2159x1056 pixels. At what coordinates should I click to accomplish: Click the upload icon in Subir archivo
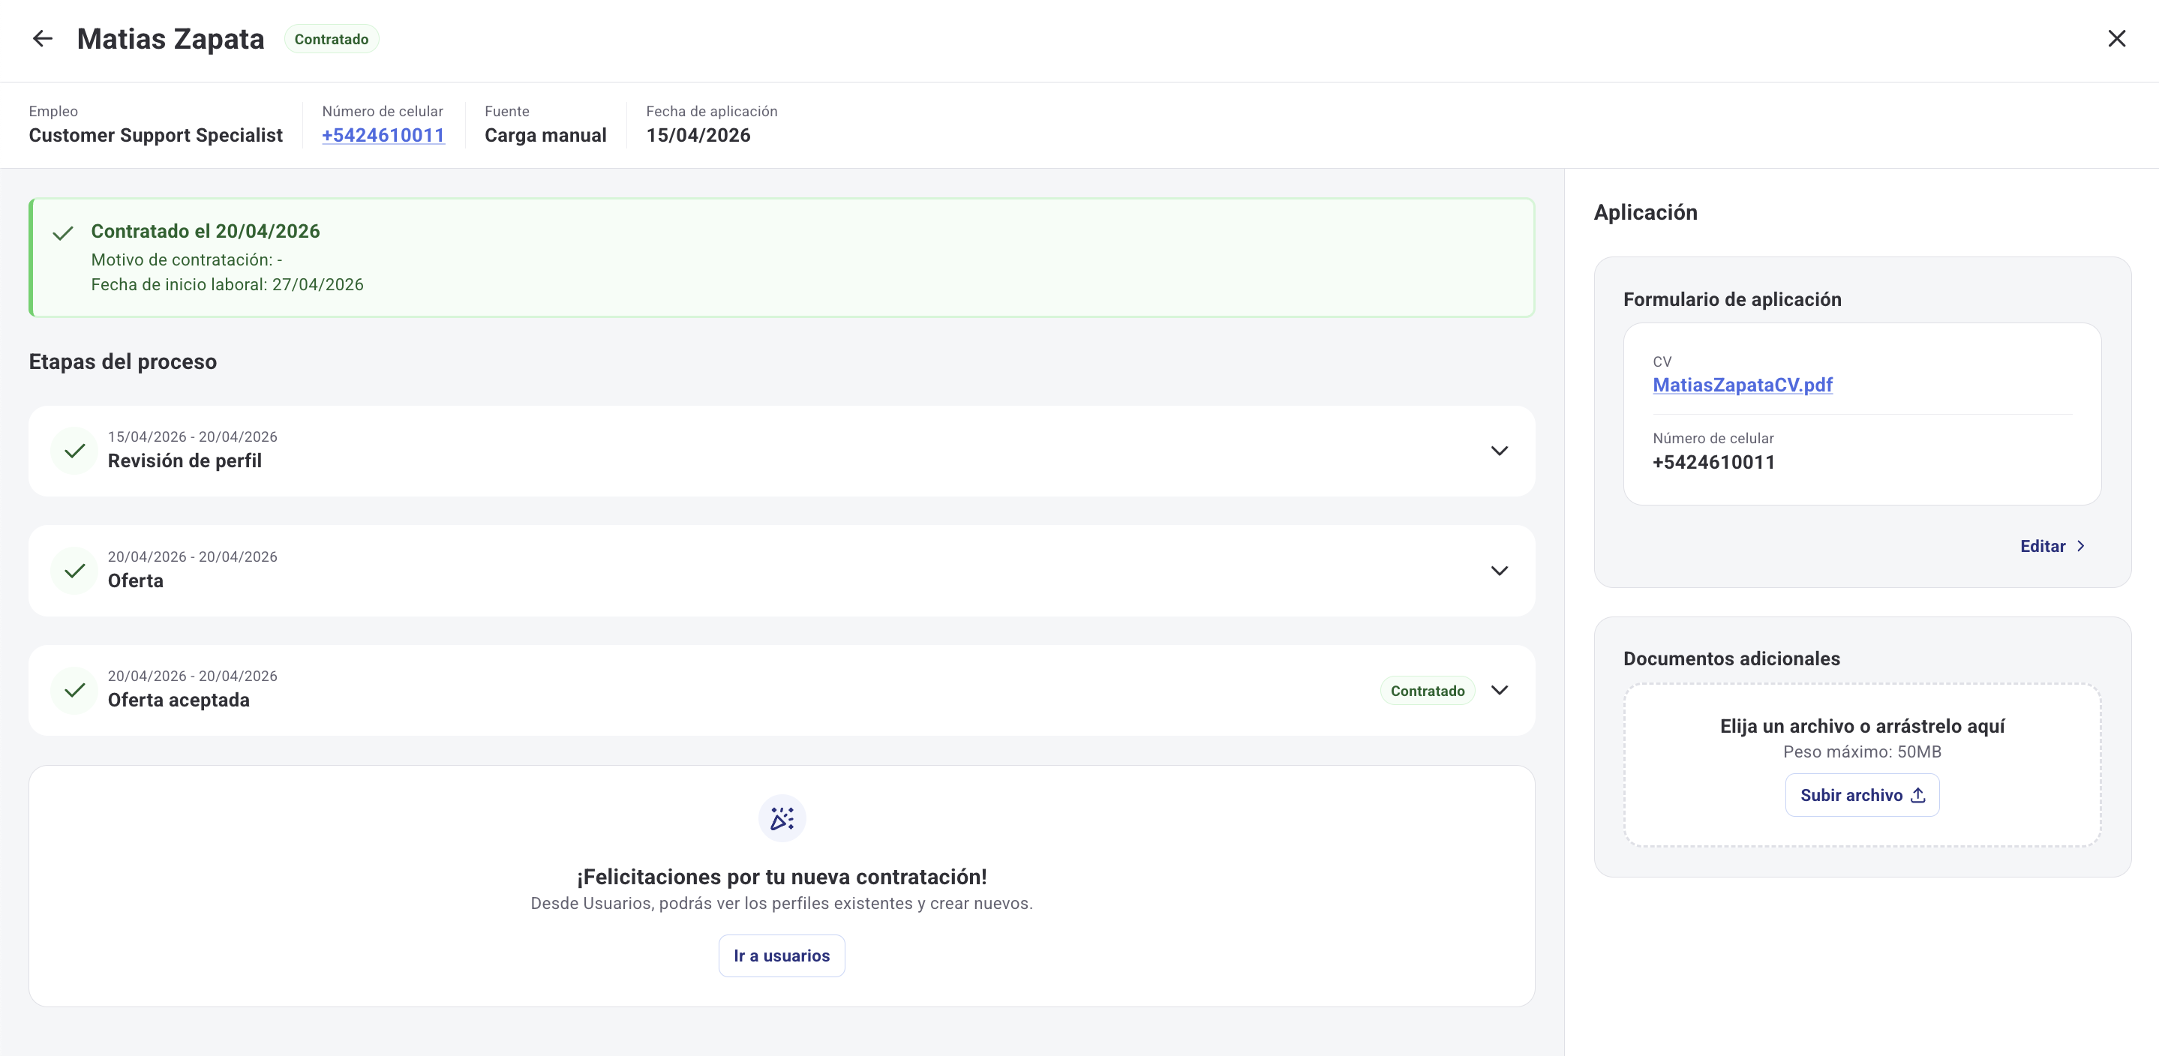click(x=1917, y=795)
